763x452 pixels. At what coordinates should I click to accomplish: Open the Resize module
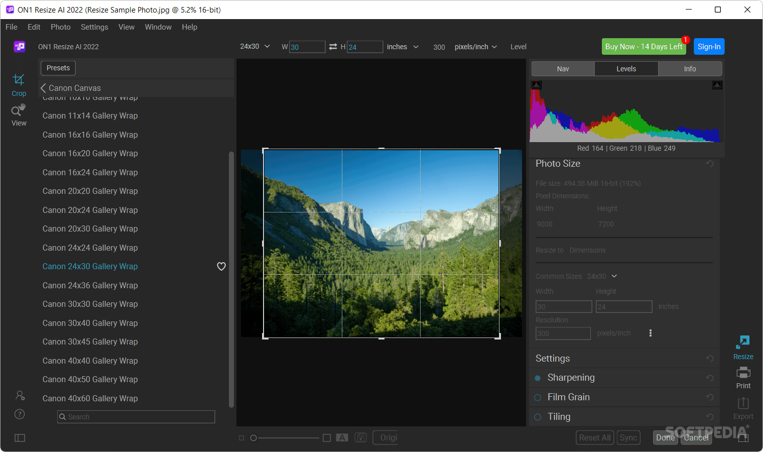[743, 348]
